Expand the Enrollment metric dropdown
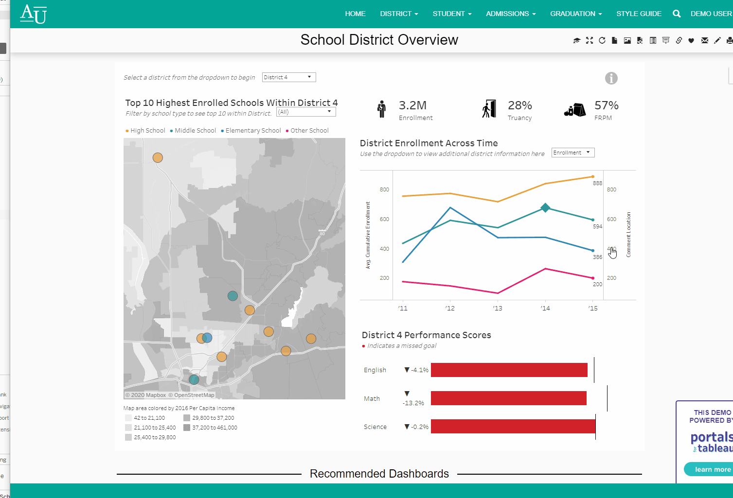 (572, 153)
